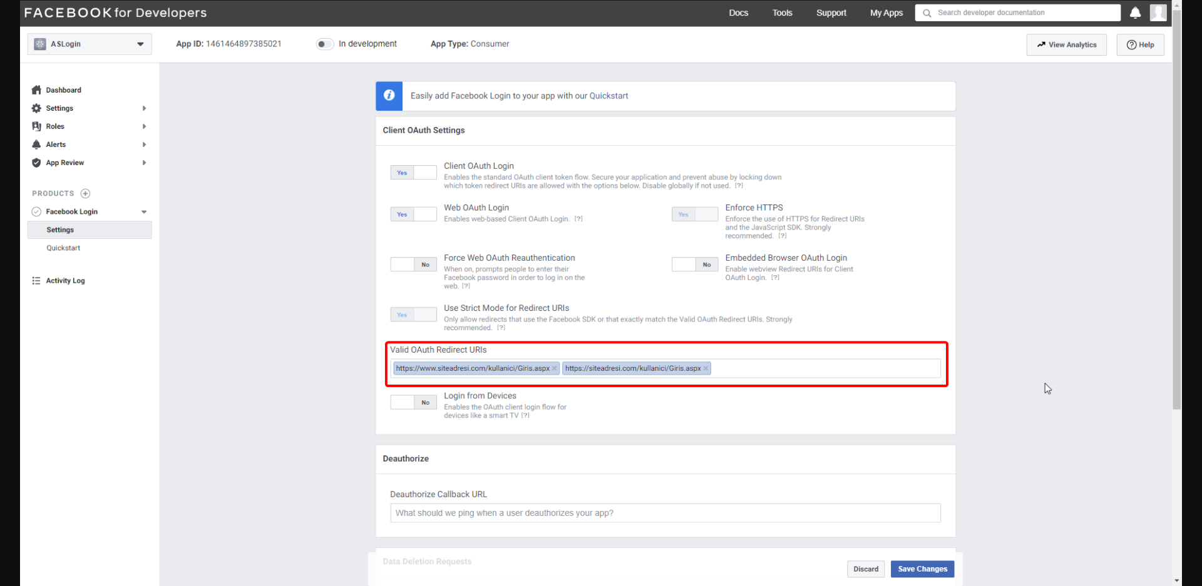This screenshot has width=1202, height=586.
Task: Collapse the Facebook Login product arrow
Action: pyautogui.click(x=144, y=212)
